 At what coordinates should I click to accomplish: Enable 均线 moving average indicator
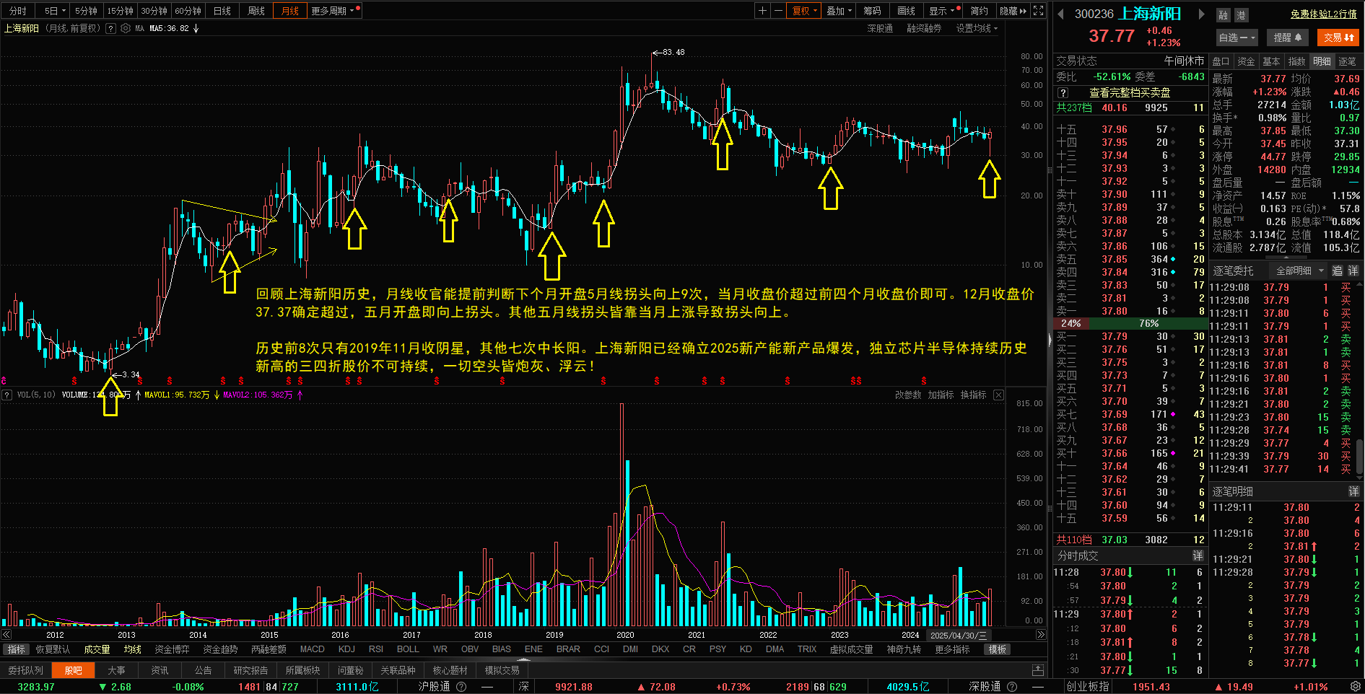[x=133, y=649]
